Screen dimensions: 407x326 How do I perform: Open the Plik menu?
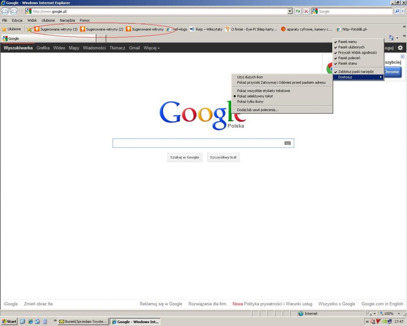coord(5,20)
